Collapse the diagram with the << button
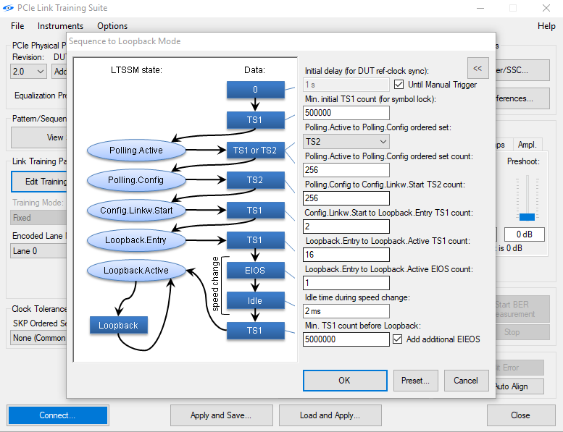Image resolution: width=563 pixels, height=432 pixels. pyautogui.click(x=478, y=68)
